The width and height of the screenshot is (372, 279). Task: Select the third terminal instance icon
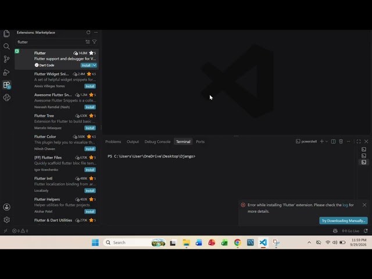364,162
